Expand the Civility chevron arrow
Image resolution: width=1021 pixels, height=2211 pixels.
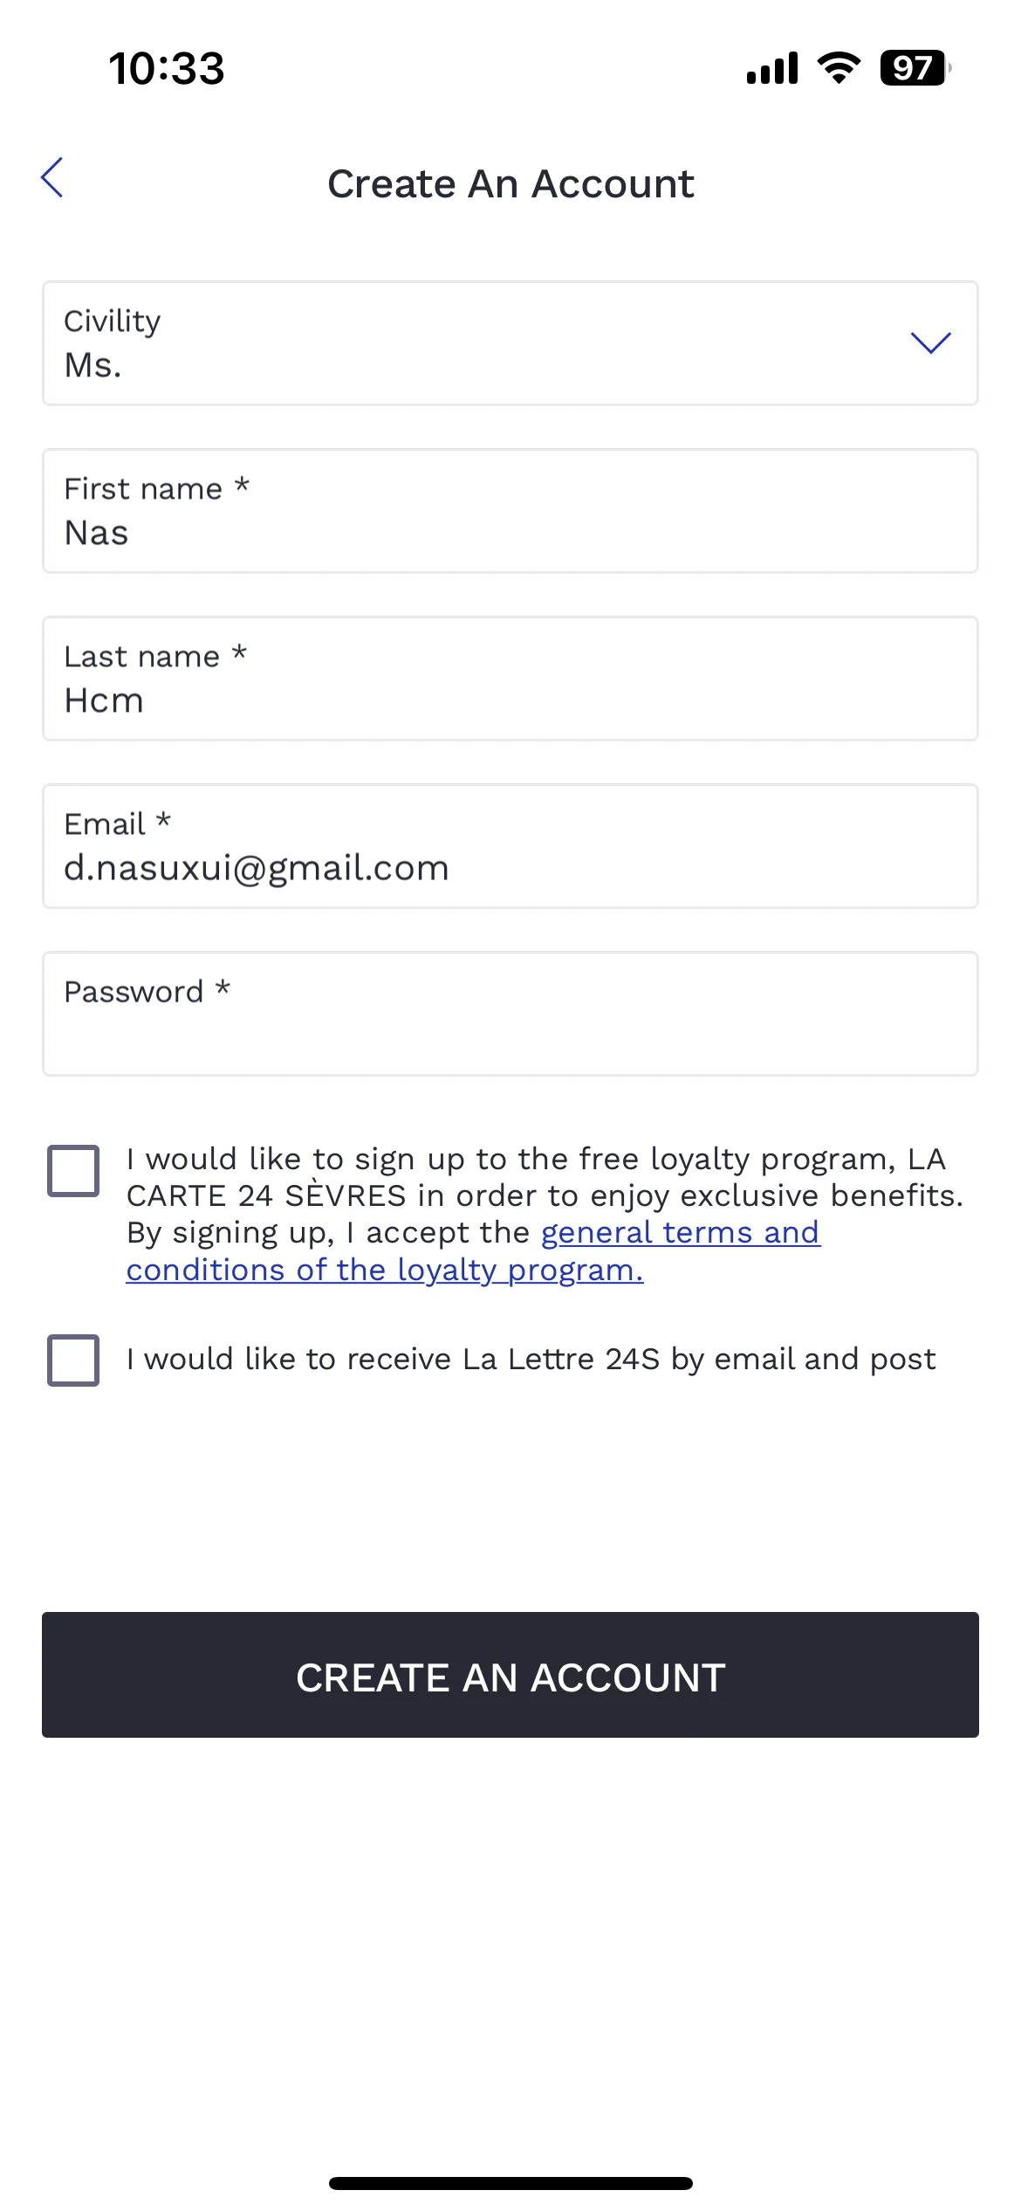pyautogui.click(x=930, y=343)
